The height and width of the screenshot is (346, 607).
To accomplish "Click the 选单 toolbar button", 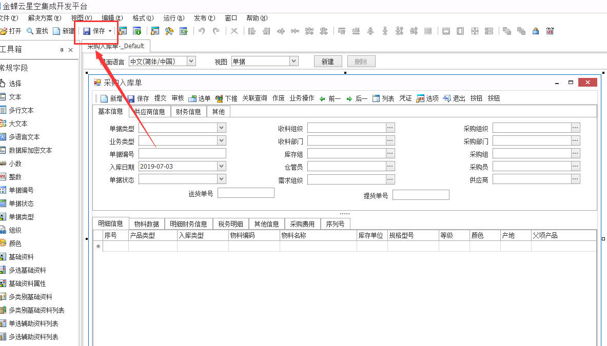I will (x=200, y=98).
